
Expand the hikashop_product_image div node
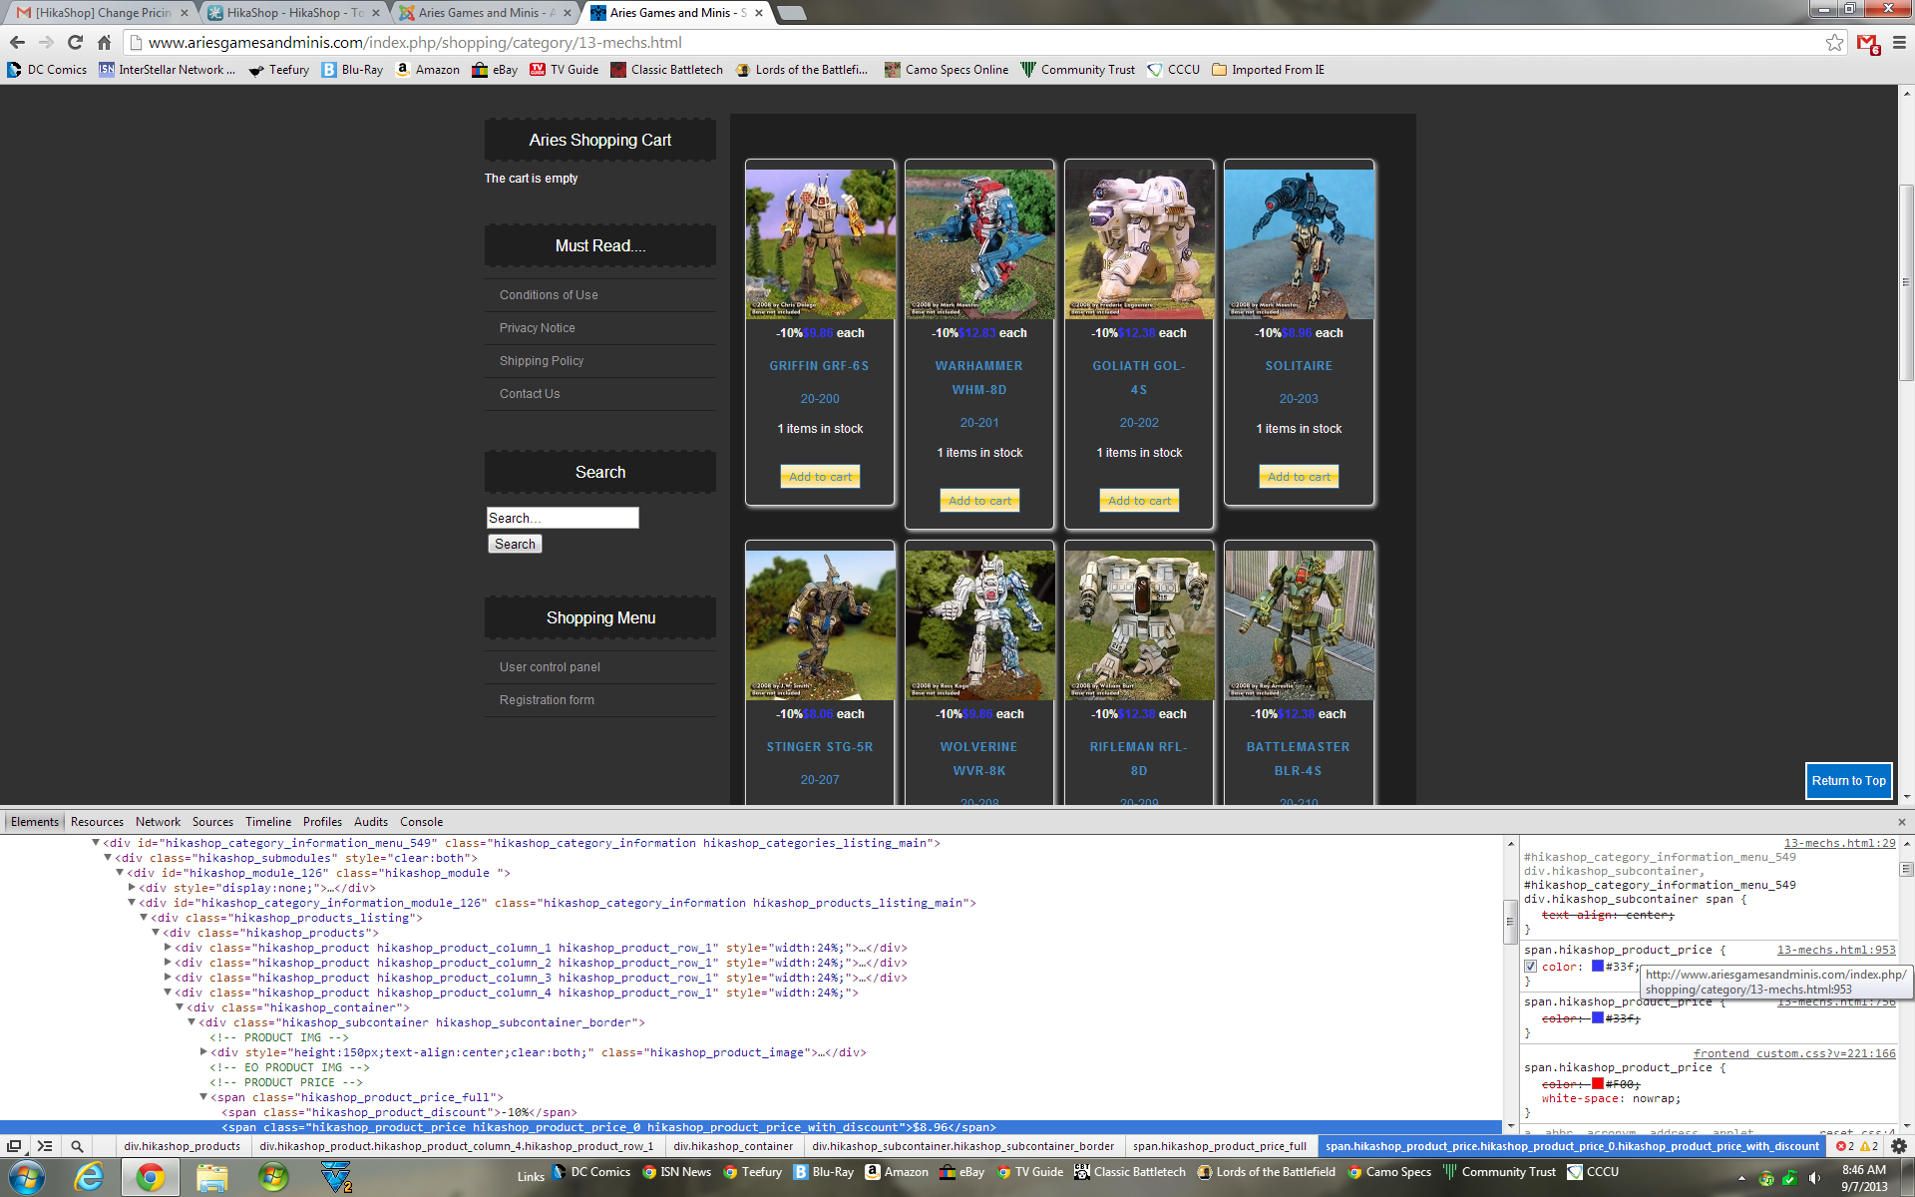click(x=203, y=1052)
